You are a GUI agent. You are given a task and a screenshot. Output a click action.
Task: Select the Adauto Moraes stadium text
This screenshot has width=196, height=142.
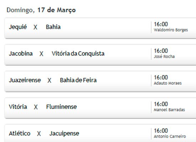(x=167, y=83)
